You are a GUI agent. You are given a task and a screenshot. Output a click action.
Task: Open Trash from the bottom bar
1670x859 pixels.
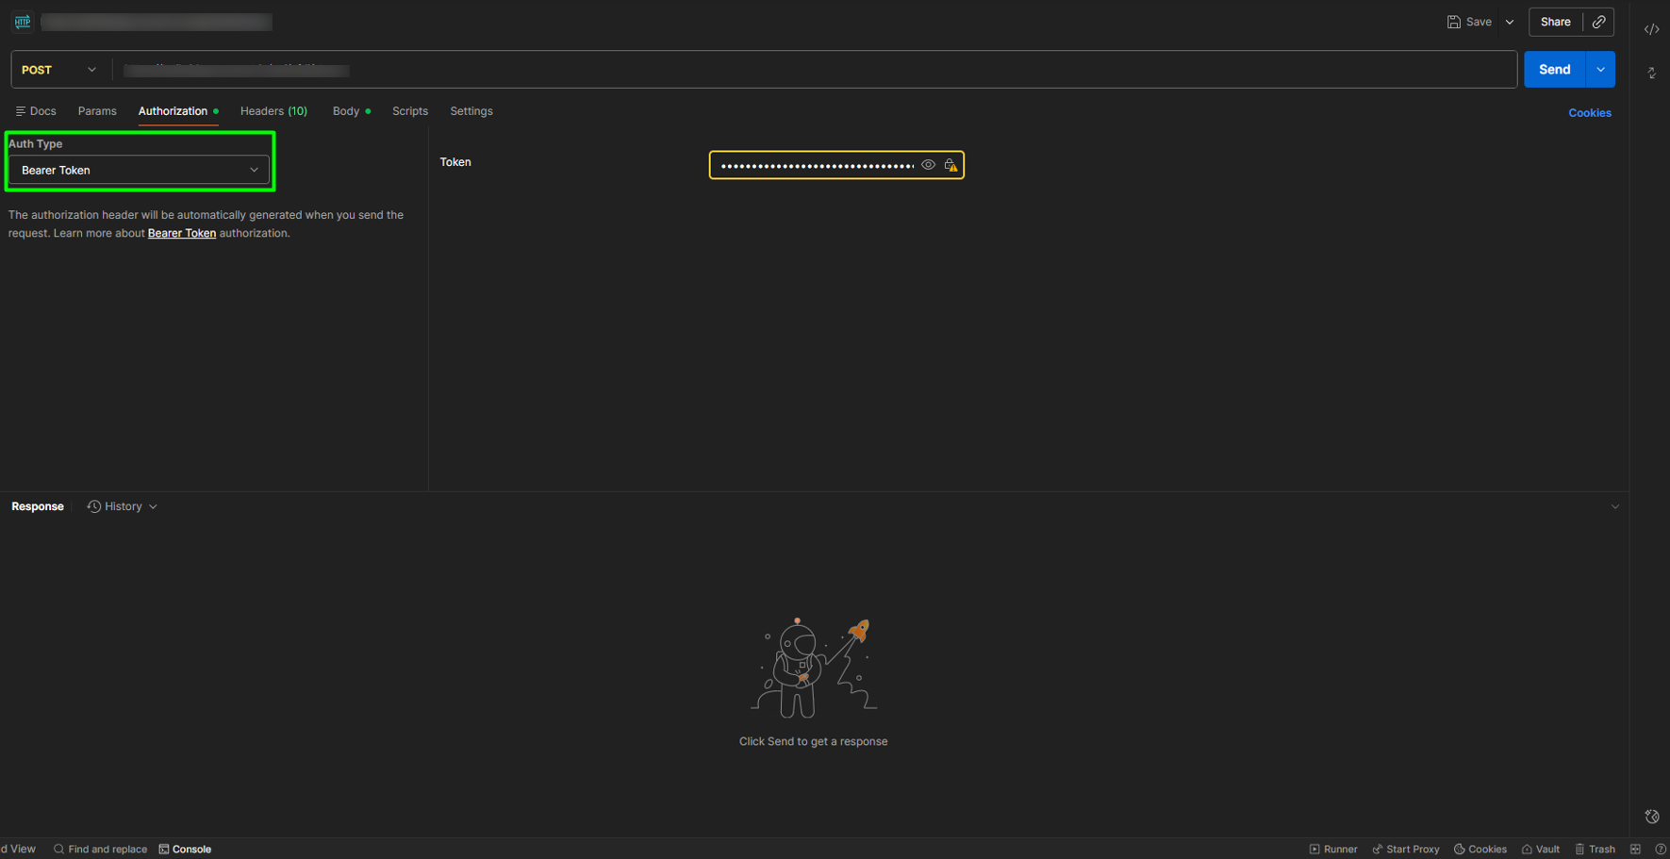[1595, 849]
